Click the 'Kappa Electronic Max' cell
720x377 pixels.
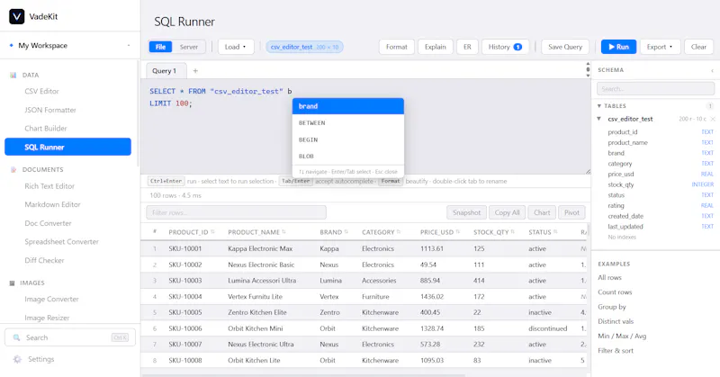pos(260,248)
